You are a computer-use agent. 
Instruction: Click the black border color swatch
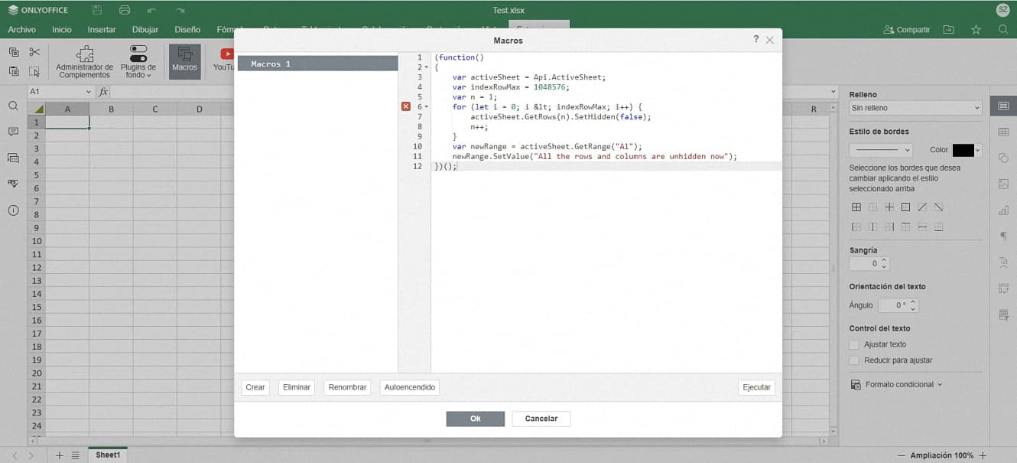[x=963, y=151]
